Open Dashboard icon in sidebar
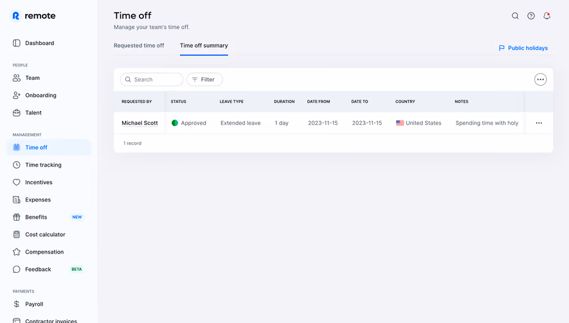This screenshot has width=569, height=323. tap(16, 43)
